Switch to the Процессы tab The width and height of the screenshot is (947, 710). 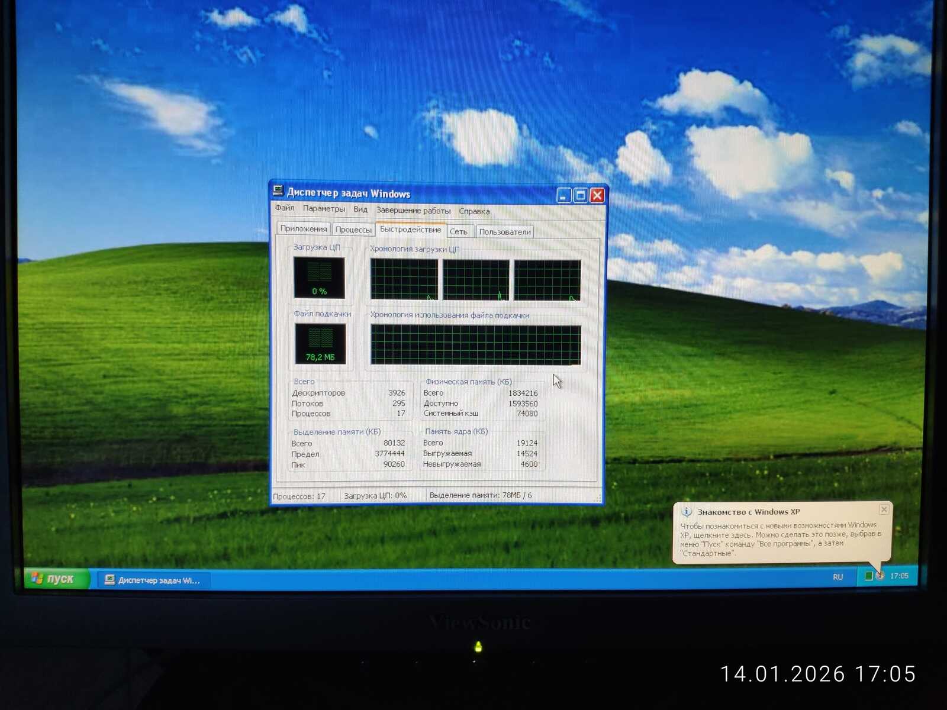point(353,230)
